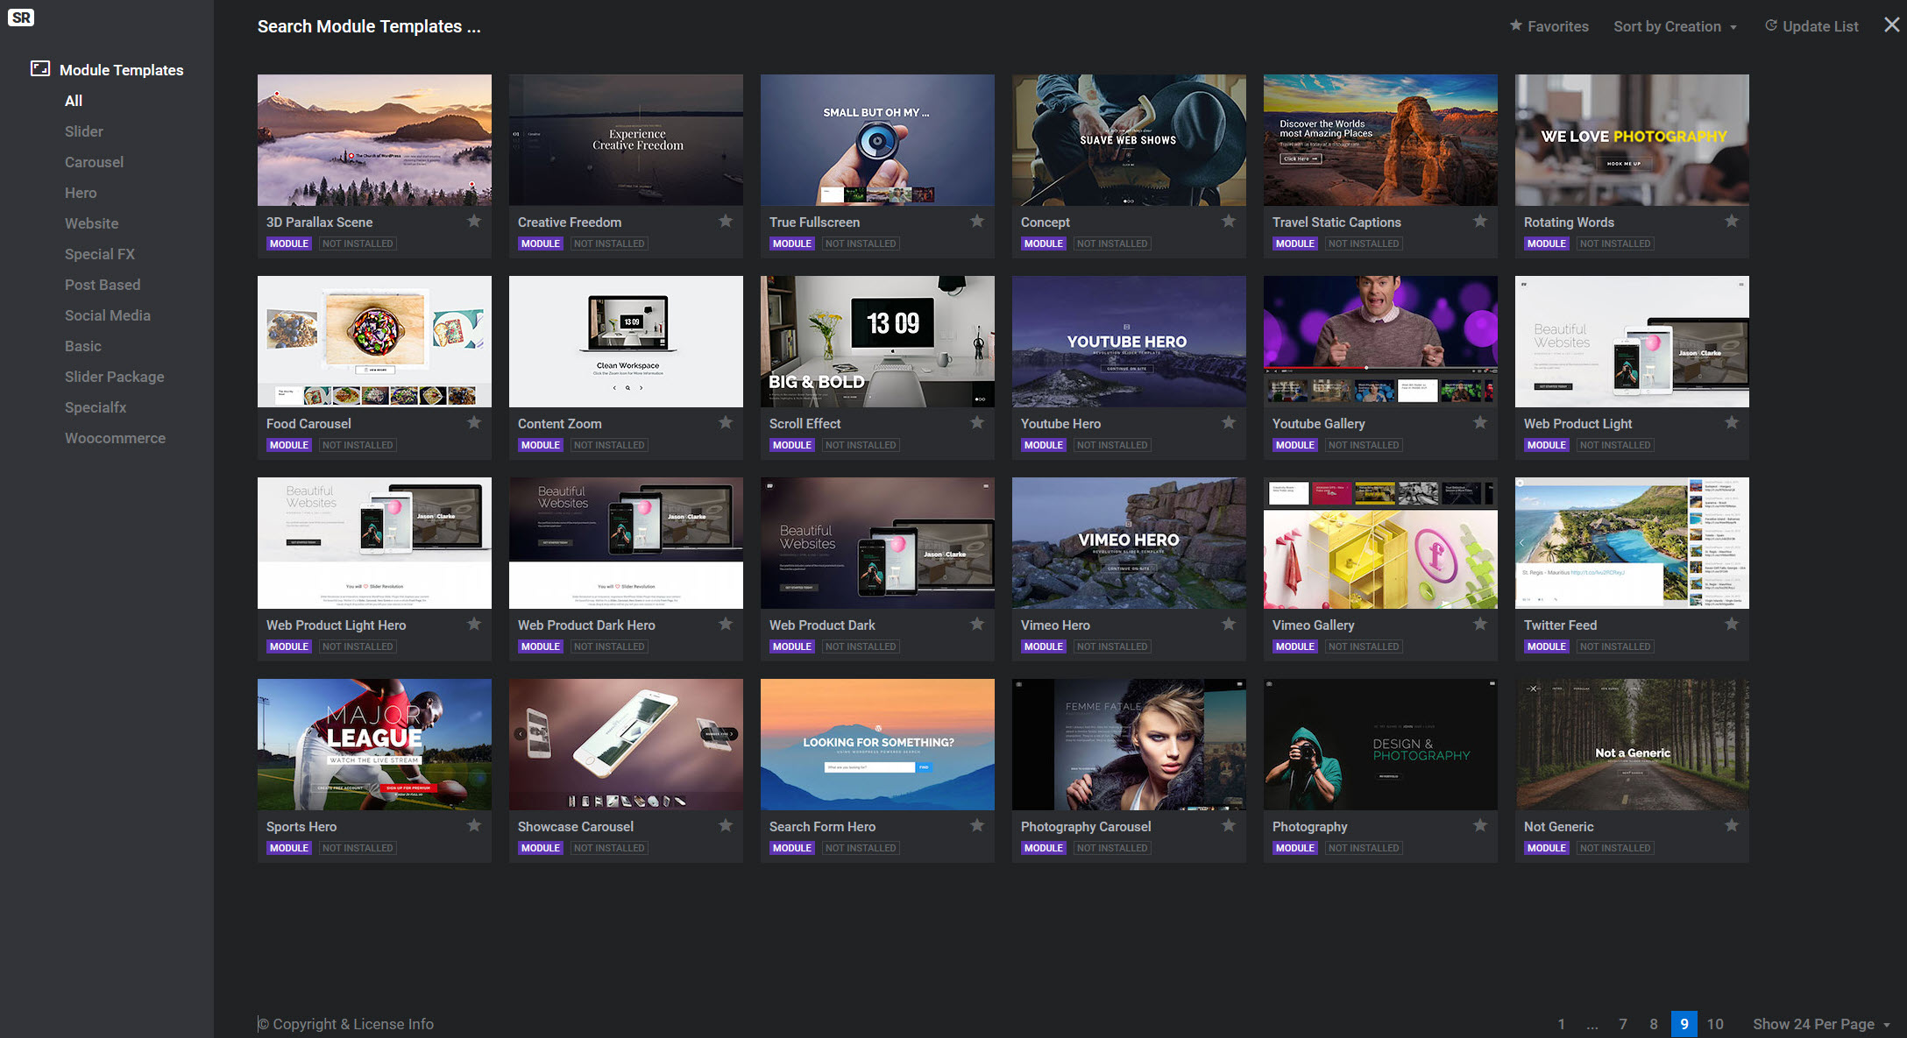Star the Rotating Words template

point(1732,221)
